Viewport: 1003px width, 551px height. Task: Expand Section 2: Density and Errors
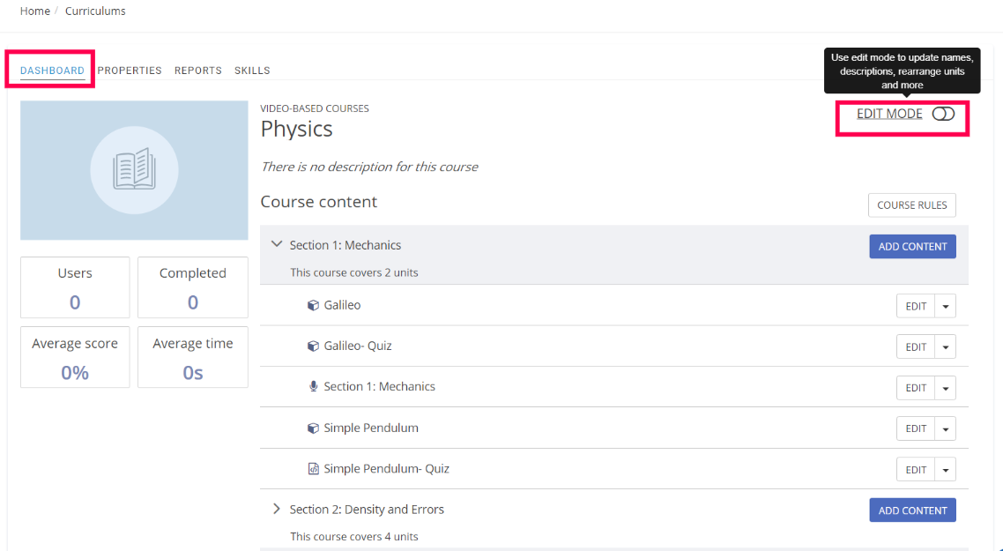[277, 509]
